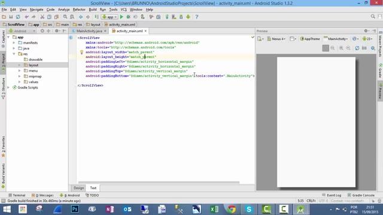Open the TODO tool window

(92, 195)
